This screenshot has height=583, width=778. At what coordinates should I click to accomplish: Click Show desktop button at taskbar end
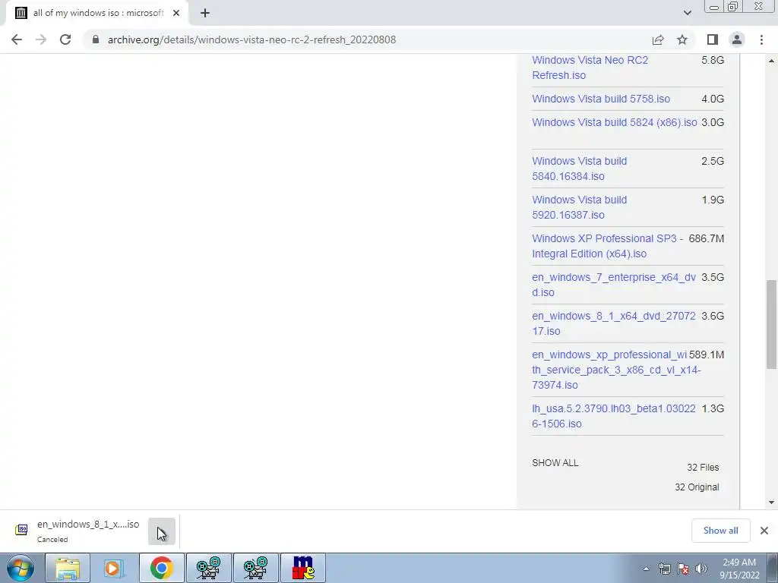(x=773, y=568)
